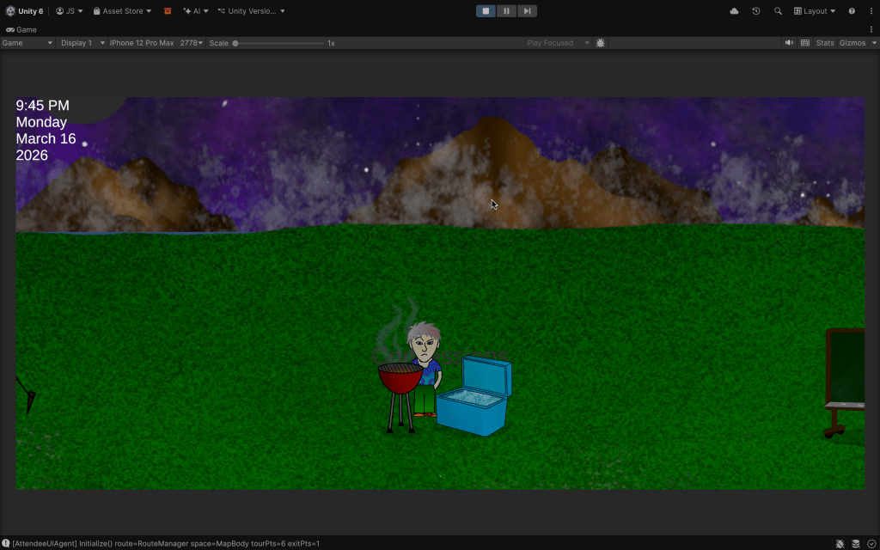The image size is (880, 550).
Task: Stop play mode with the stop button
Action: [x=486, y=11]
